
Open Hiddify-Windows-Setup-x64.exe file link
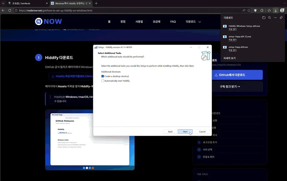click(x=232, y=29)
